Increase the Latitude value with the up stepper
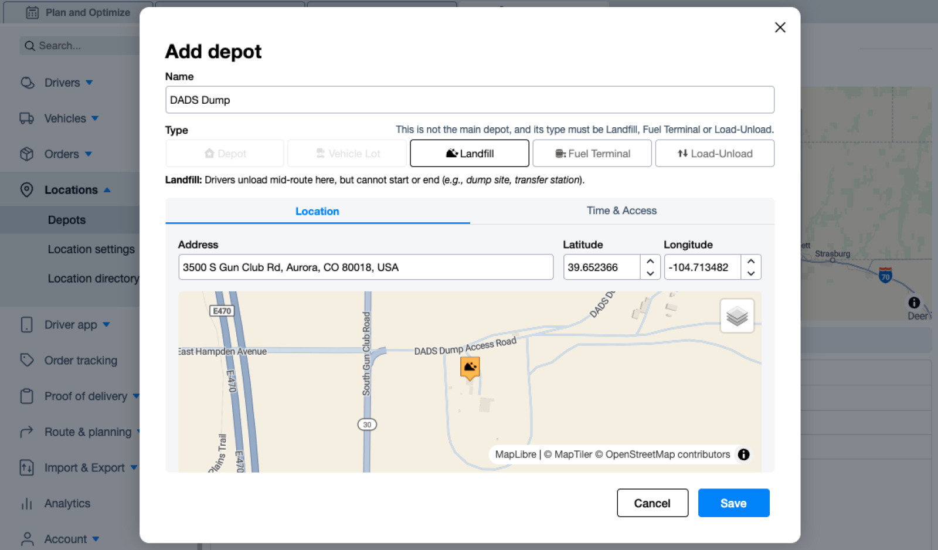The image size is (938, 550). coord(650,263)
